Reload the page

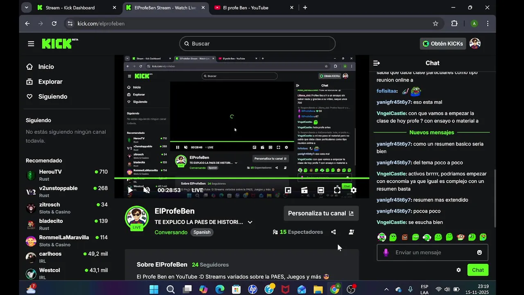[54, 23]
